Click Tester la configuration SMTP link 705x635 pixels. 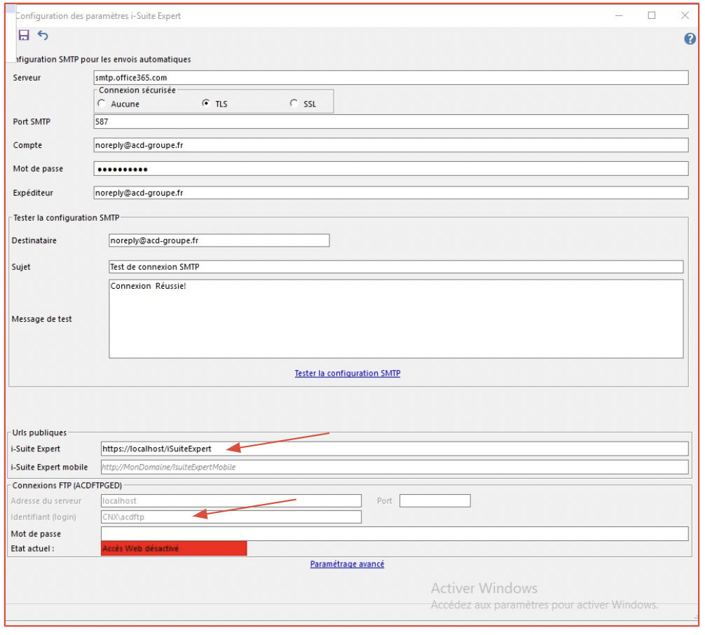pyautogui.click(x=347, y=374)
